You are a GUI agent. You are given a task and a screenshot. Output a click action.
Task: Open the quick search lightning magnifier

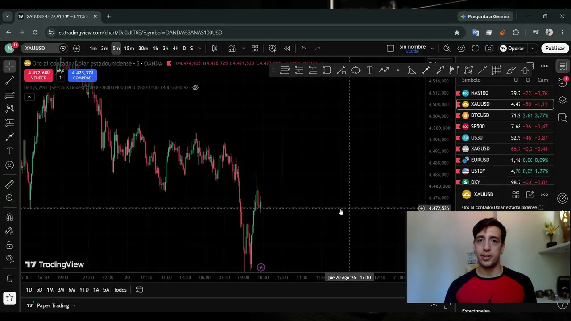tap(447, 48)
